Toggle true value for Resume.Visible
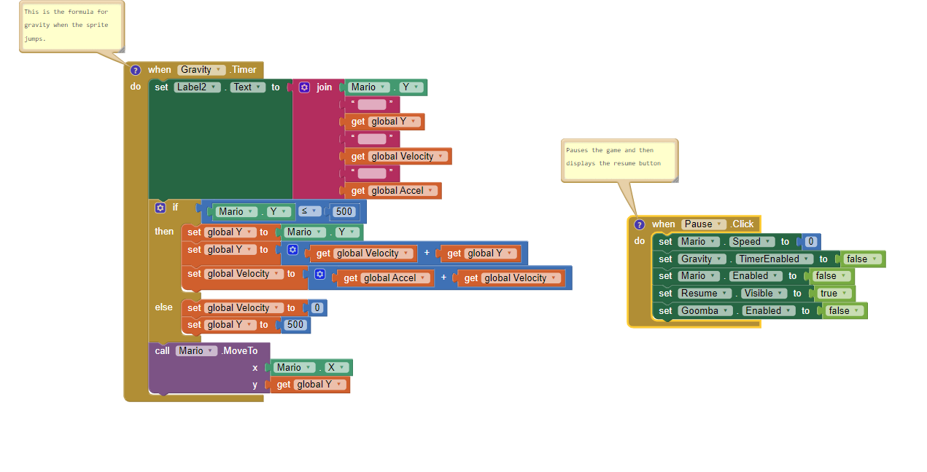This screenshot has height=472, width=927. click(x=834, y=294)
